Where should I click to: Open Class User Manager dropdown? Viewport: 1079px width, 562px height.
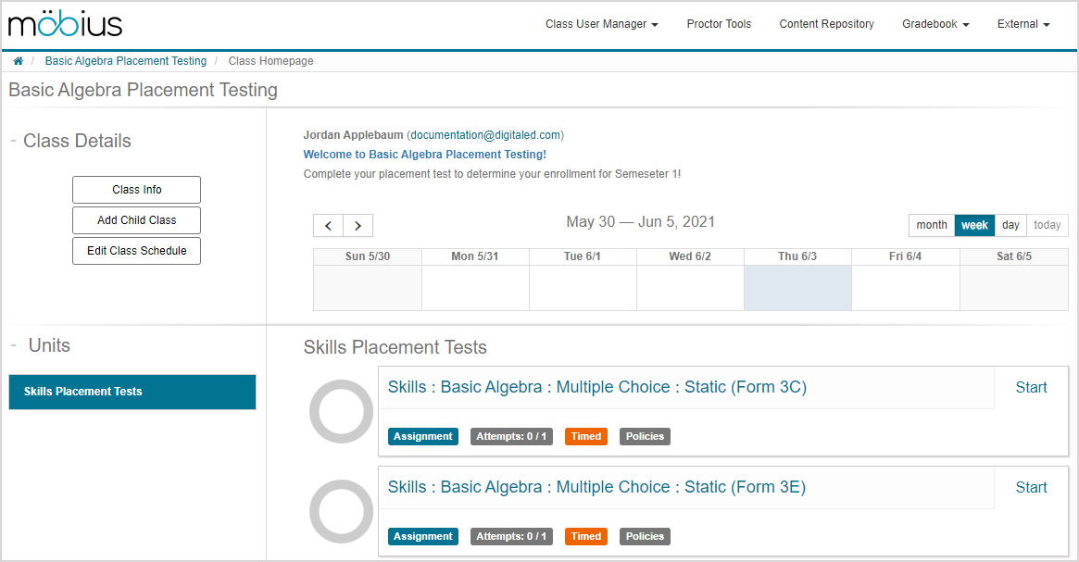tap(601, 24)
